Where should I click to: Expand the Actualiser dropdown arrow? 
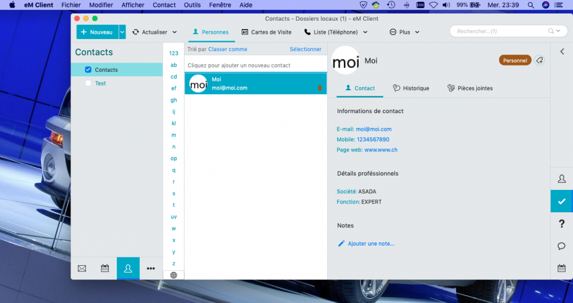click(x=175, y=32)
